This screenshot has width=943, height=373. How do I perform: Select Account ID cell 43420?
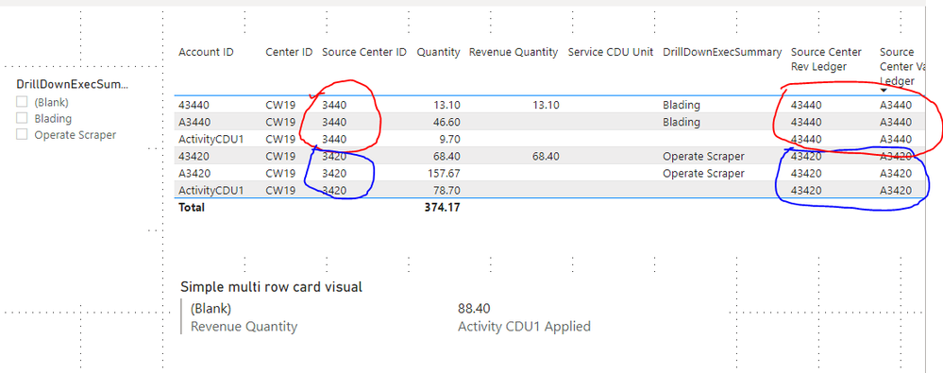pyautogui.click(x=194, y=157)
